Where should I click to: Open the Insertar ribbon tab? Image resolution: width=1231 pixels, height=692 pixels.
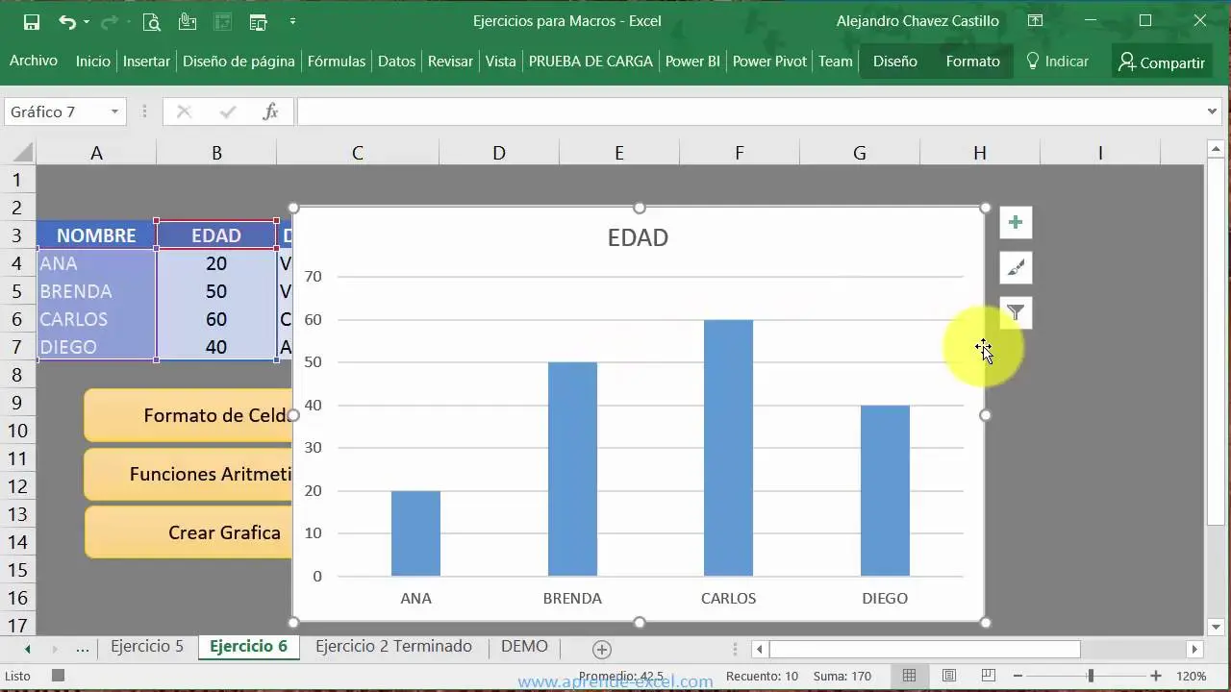pos(146,62)
